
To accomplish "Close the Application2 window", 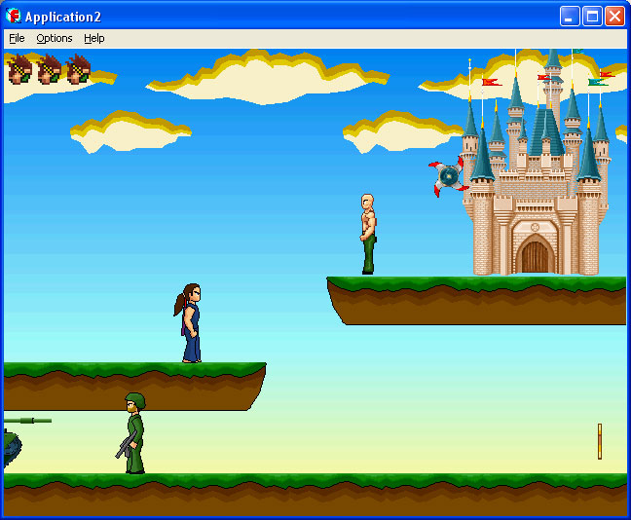I will pyautogui.click(x=614, y=16).
